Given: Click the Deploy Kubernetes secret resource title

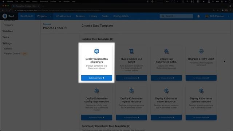Looking at the screenshot, I should [x=166, y=100].
